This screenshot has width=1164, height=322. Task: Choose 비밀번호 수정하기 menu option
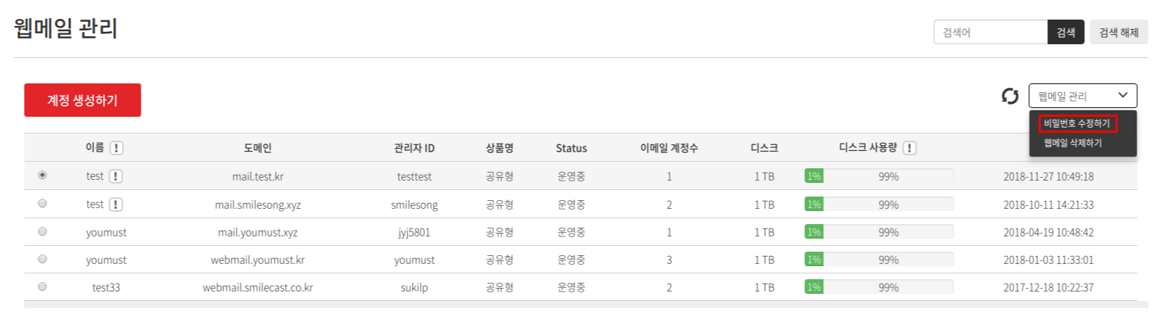click(1077, 123)
